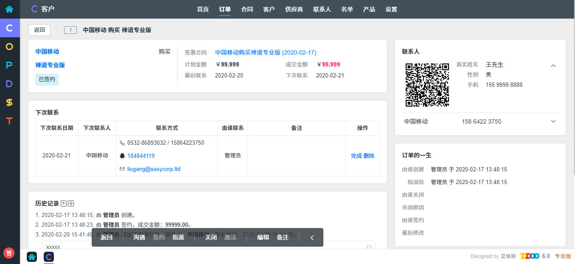Reverse history record order with arrow icon

click(x=64, y=203)
